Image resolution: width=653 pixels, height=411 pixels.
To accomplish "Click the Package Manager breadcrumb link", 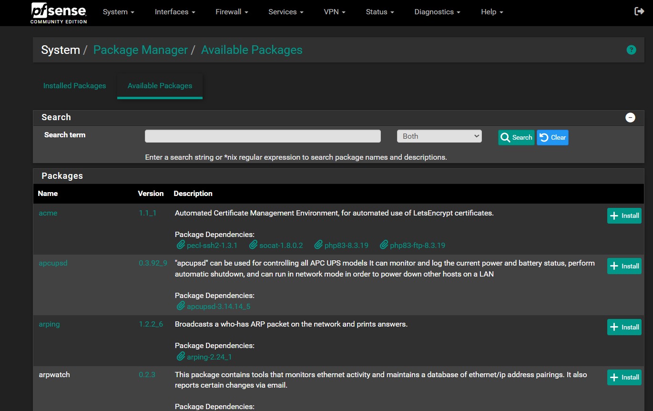I will (140, 50).
